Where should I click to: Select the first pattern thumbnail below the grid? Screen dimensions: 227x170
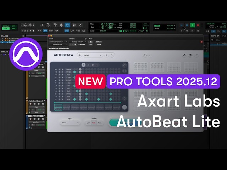click(58, 107)
